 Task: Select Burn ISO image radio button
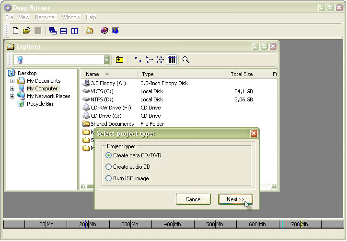click(x=108, y=178)
